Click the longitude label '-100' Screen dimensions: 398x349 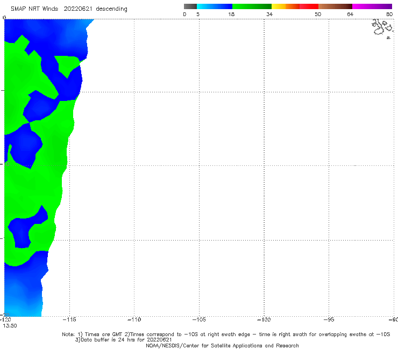[264, 319]
